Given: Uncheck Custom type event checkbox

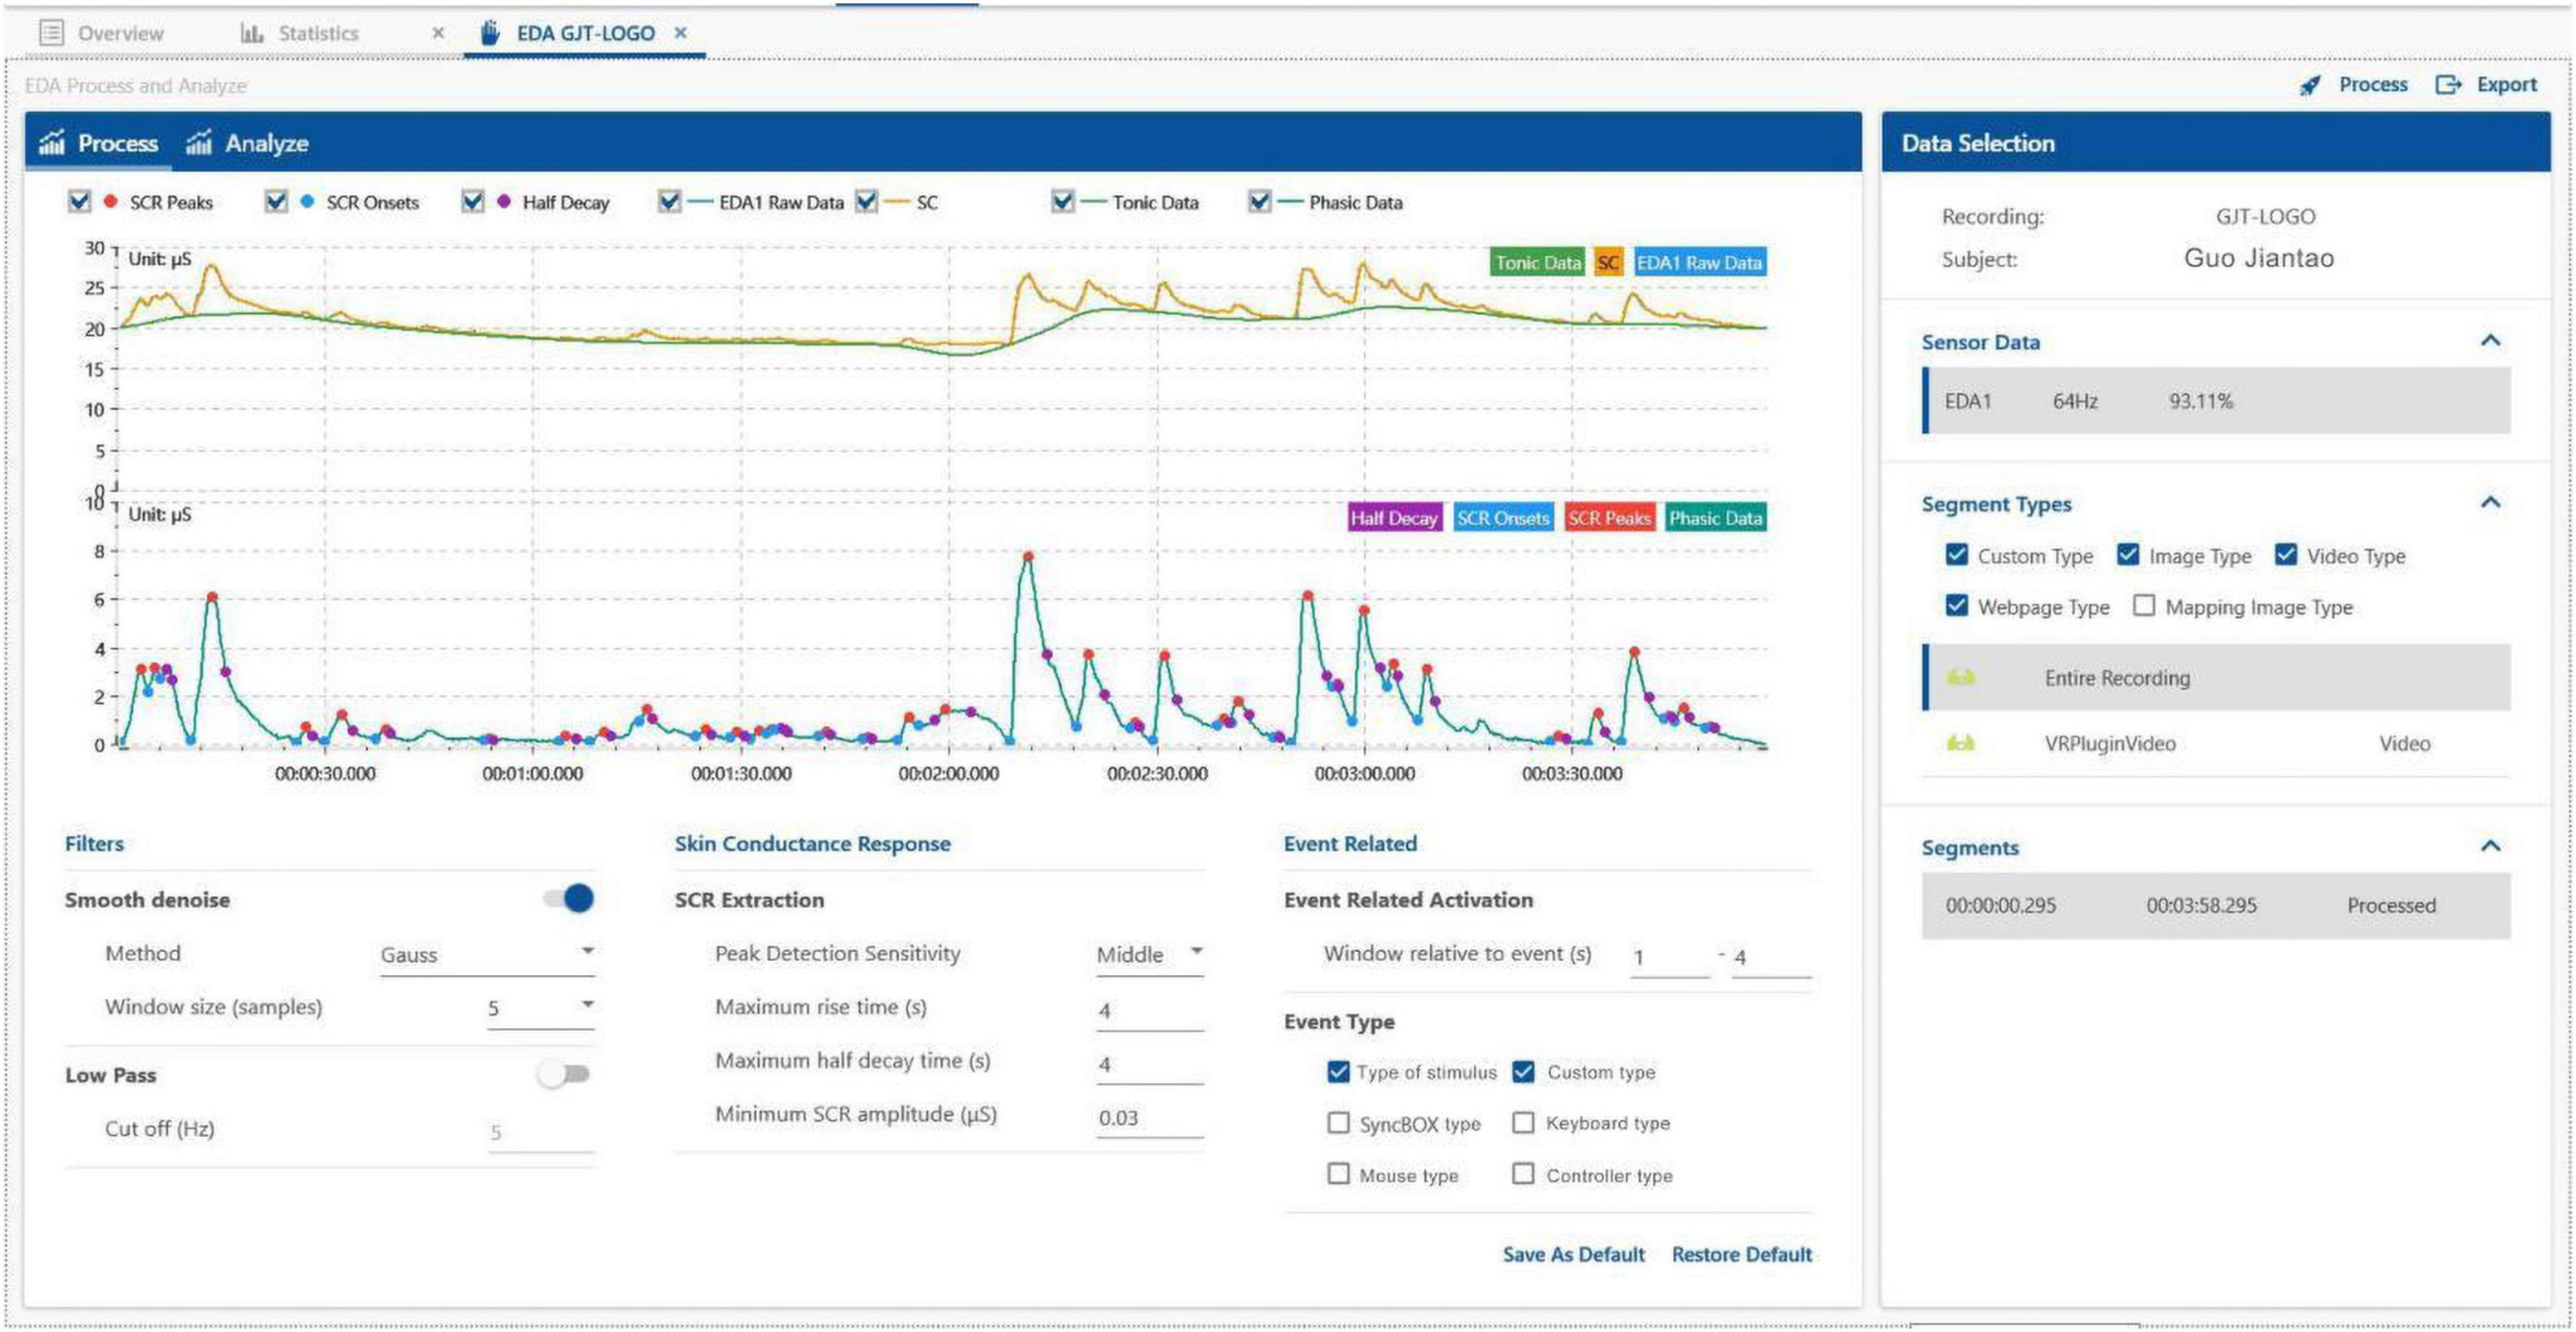Looking at the screenshot, I should [x=1523, y=1071].
